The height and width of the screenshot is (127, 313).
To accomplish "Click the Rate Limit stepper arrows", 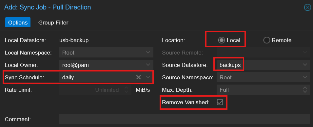I will (126, 90).
